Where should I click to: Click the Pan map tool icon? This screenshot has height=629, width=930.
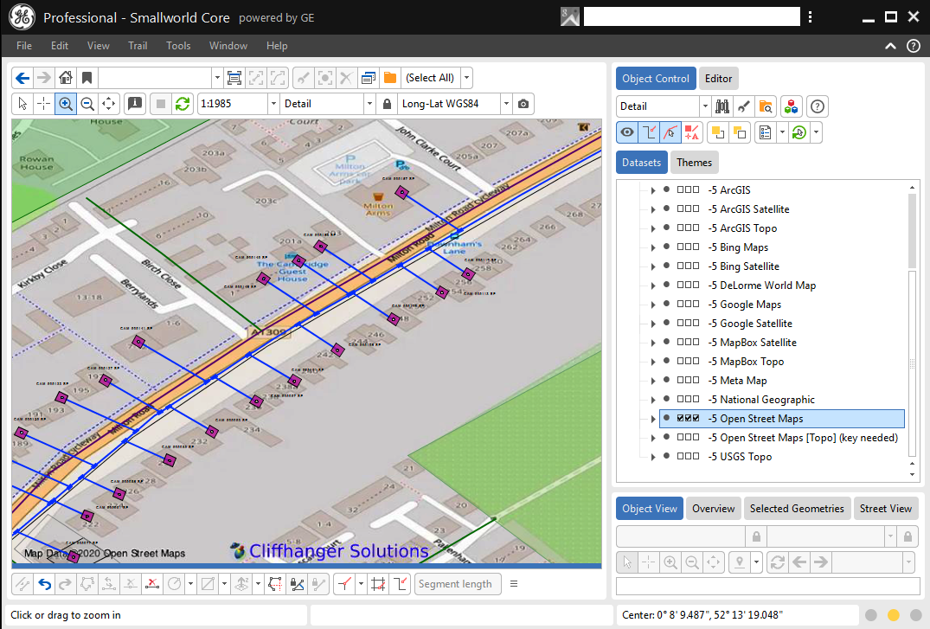click(x=109, y=104)
